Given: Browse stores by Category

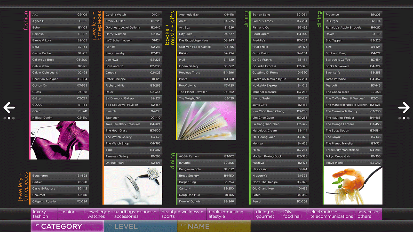Looking at the screenshot, I should tap(67, 226).
